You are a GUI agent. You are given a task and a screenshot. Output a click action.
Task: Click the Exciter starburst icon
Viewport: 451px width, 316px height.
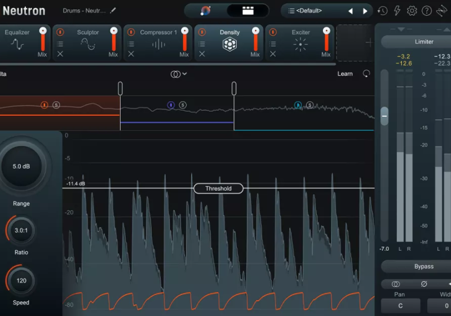(300, 45)
